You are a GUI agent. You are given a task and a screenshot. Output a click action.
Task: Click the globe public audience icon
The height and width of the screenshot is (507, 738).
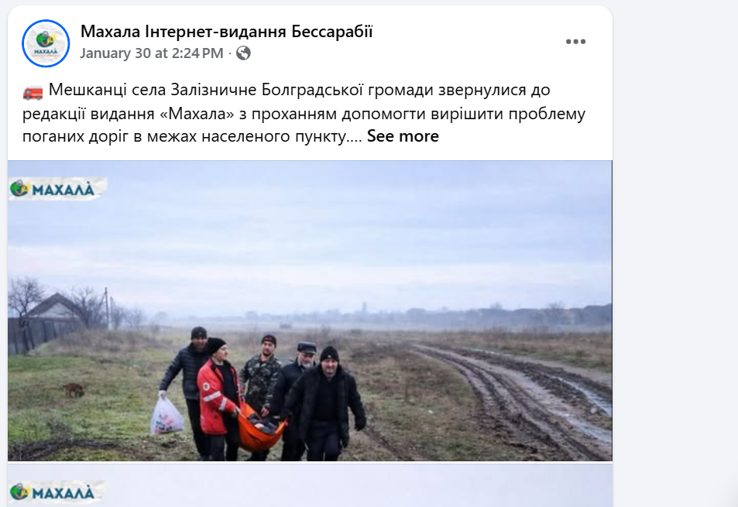[243, 53]
